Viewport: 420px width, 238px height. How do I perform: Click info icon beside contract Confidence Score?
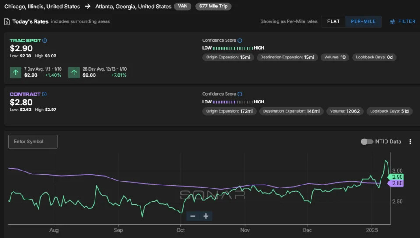[240, 94]
